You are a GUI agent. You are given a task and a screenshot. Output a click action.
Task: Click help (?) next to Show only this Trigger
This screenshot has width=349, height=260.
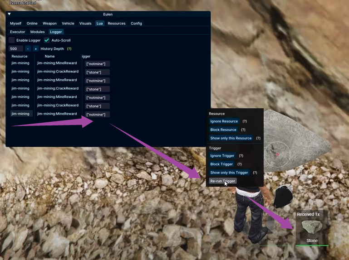click(x=255, y=173)
